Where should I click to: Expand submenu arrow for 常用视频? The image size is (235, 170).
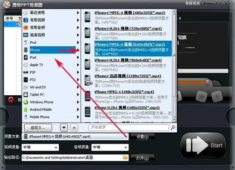[x=78, y=20]
